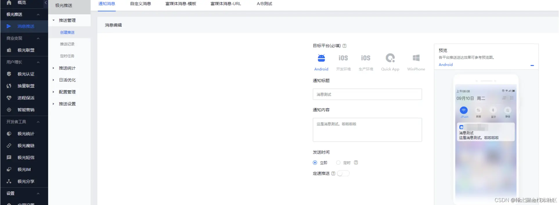Open 定时任务 in the submenu
Viewport: 559px width, 205px height.
tap(67, 56)
